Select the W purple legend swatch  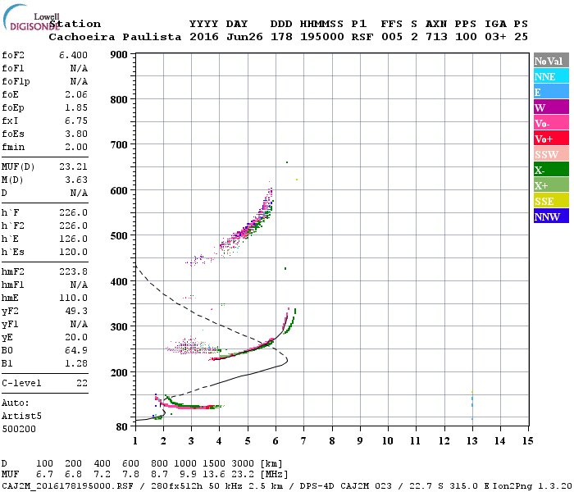pyautogui.click(x=551, y=107)
